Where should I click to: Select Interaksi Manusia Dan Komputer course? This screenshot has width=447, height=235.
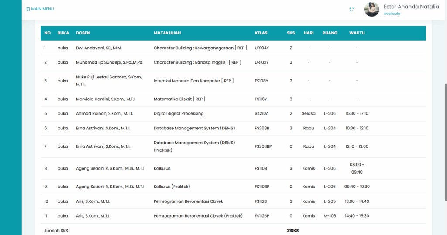pos(193,81)
